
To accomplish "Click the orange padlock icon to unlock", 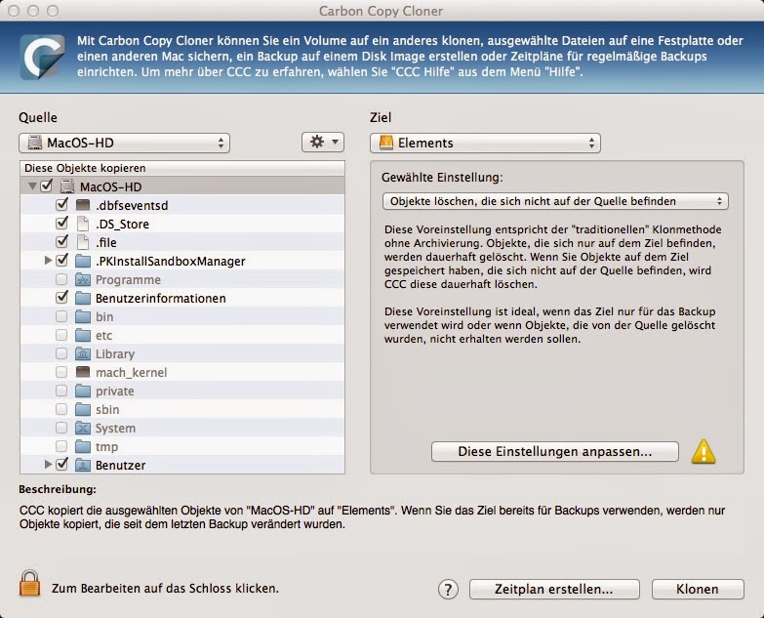I will [x=29, y=584].
